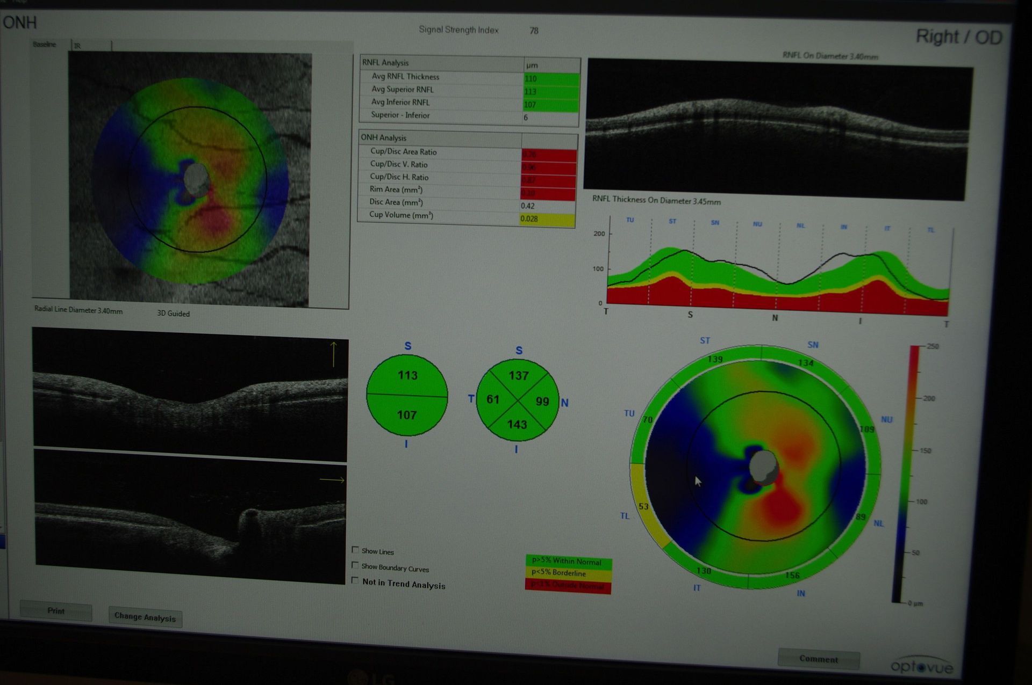Screen dimensions: 1032x685
Task: Enable the Show Lines checkbox
Action: click(355, 550)
